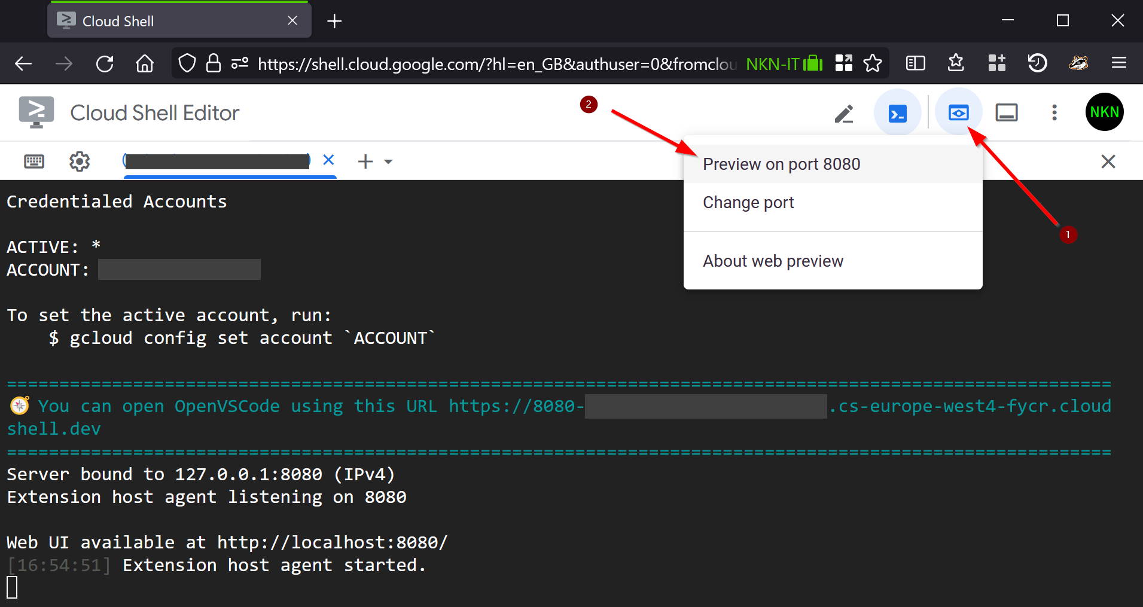Image resolution: width=1143 pixels, height=607 pixels.
Task: Open editor with pencil icon
Action: pos(844,113)
